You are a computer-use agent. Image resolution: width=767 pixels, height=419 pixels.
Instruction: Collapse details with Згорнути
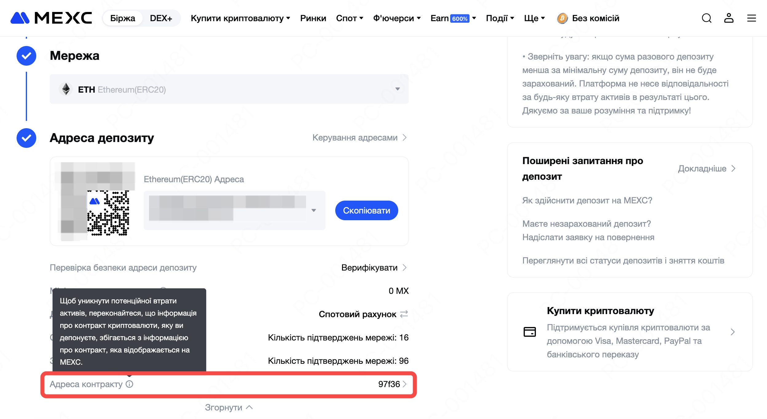pos(229,407)
